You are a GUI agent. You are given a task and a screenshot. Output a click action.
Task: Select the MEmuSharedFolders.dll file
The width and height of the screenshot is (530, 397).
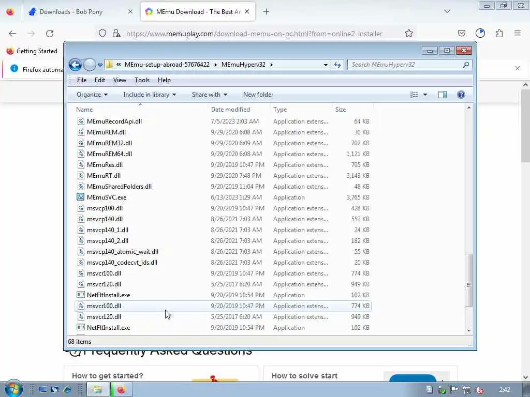pos(223,186)
